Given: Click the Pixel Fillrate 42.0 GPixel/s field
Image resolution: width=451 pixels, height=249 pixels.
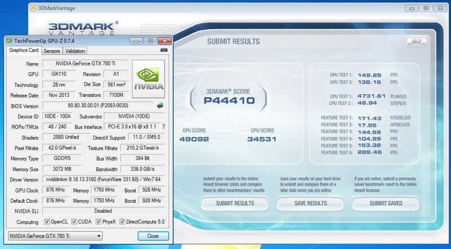Looking at the screenshot, I should tap(62, 148).
